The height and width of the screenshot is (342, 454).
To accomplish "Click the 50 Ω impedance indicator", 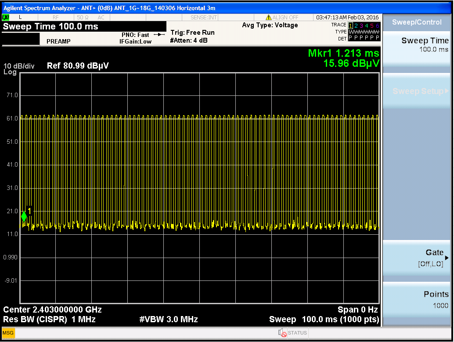I will pyautogui.click(x=83, y=18).
